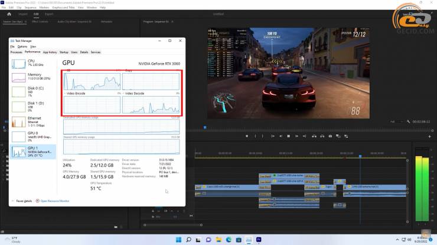Open the Markers menu
The image size is (437, 245).
click(44, 8)
